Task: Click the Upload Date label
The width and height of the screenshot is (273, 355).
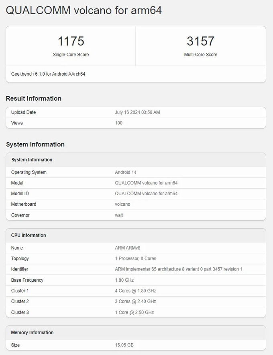Action: click(x=23, y=112)
